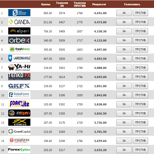Open the Forexite broker logo
154x154 pixels.
[x=19, y=104]
